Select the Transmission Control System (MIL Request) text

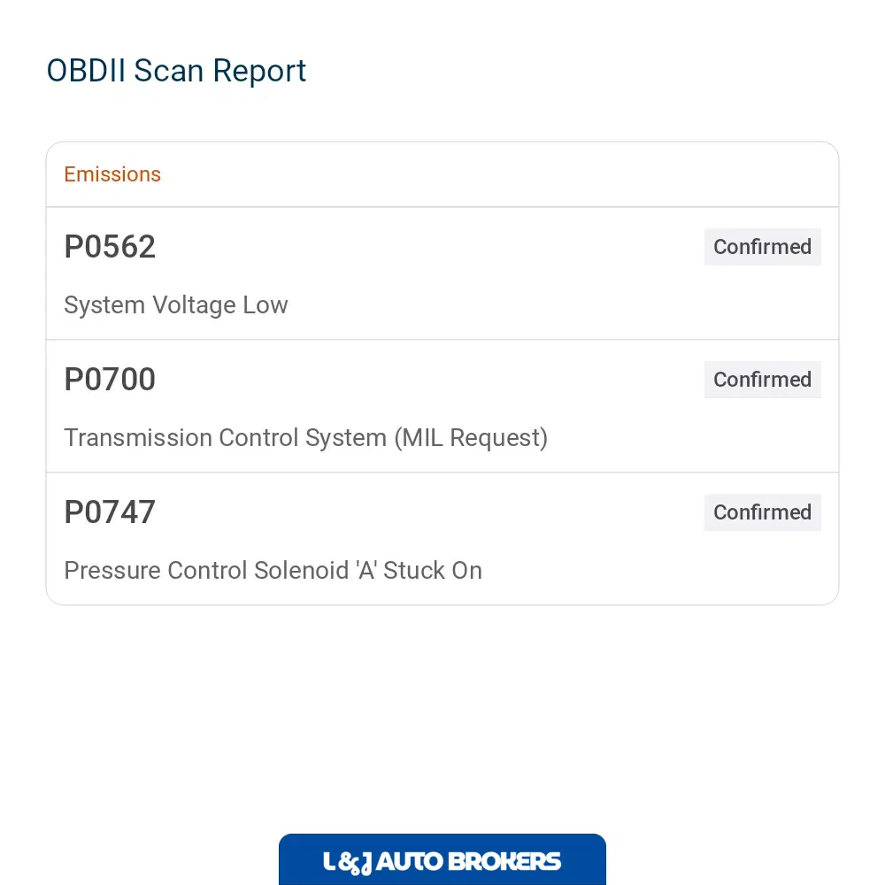coord(306,438)
